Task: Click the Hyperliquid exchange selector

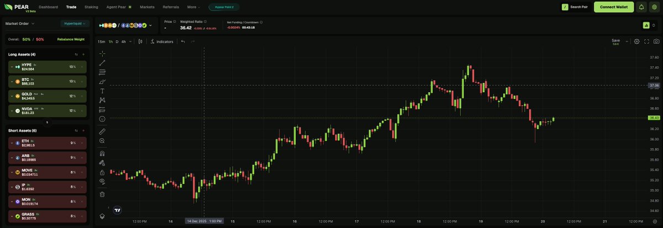Action: 75,24
